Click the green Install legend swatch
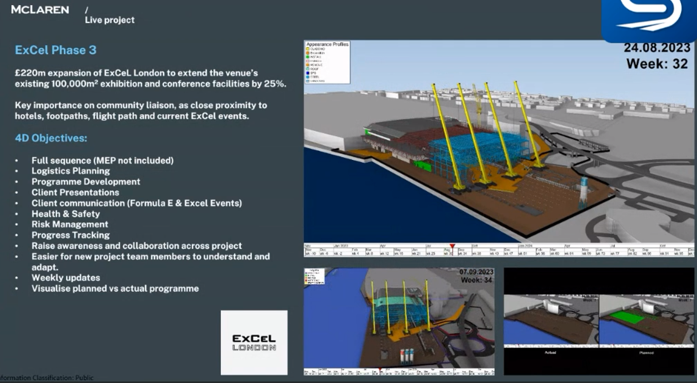This screenshot has width=697, height=383. click(x=308, y=57)
